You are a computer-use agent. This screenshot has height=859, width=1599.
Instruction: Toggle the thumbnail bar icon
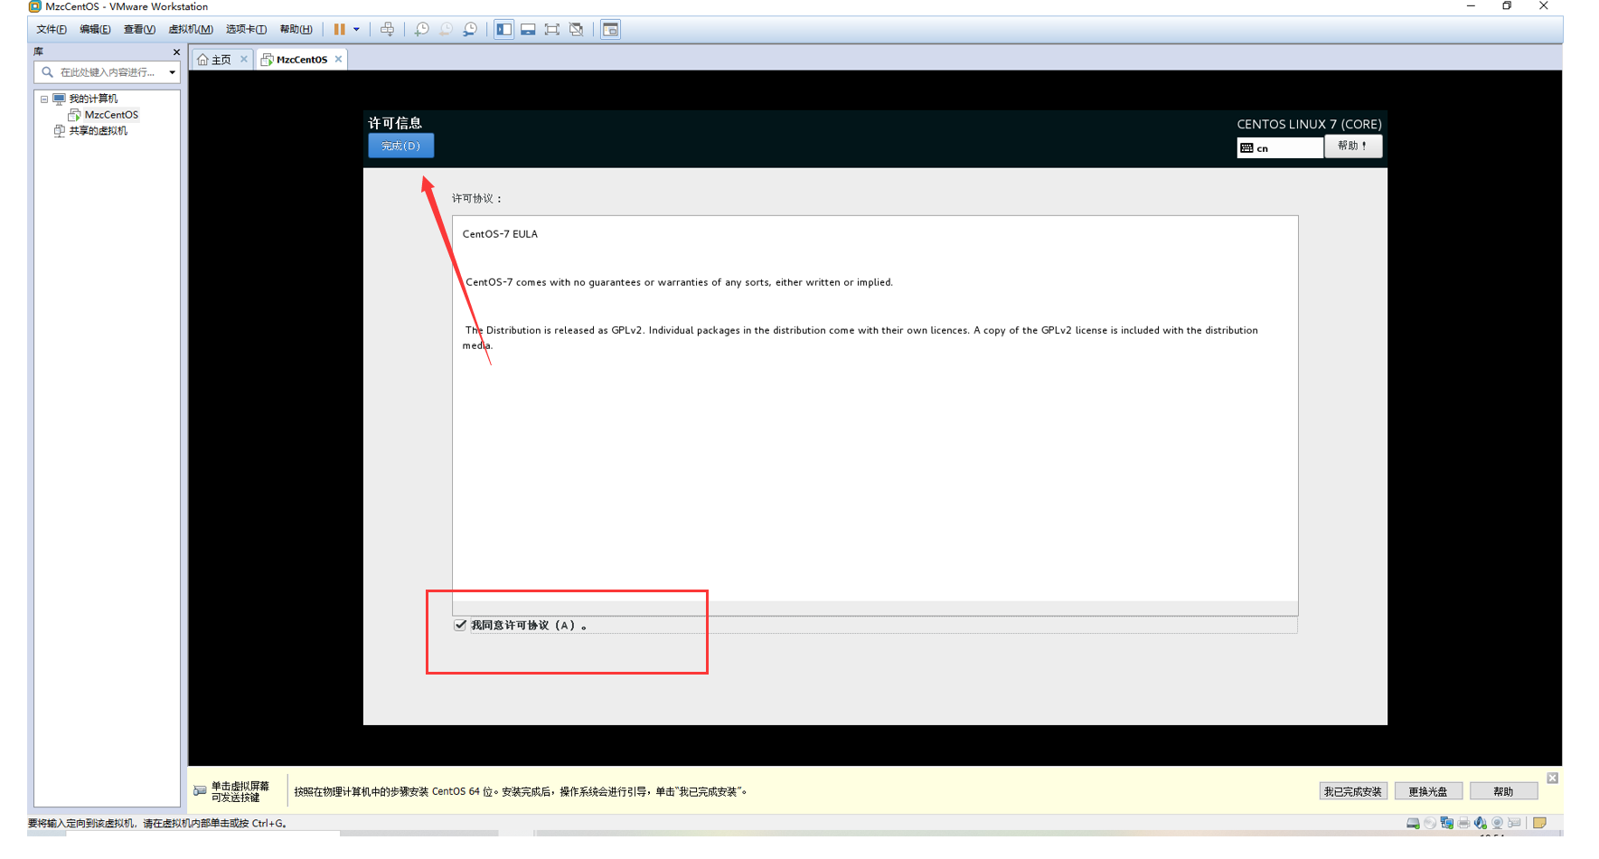coord(528,29)
